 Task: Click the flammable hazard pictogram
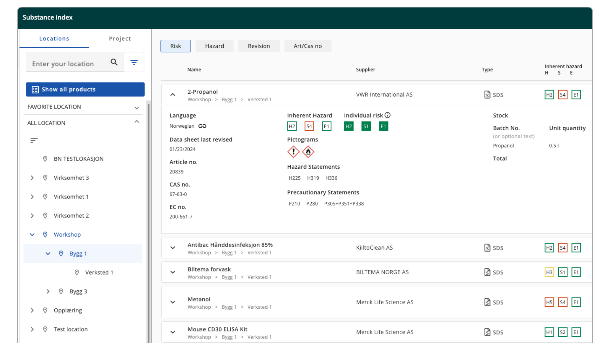pyautogui.click(x=308, y=152)
